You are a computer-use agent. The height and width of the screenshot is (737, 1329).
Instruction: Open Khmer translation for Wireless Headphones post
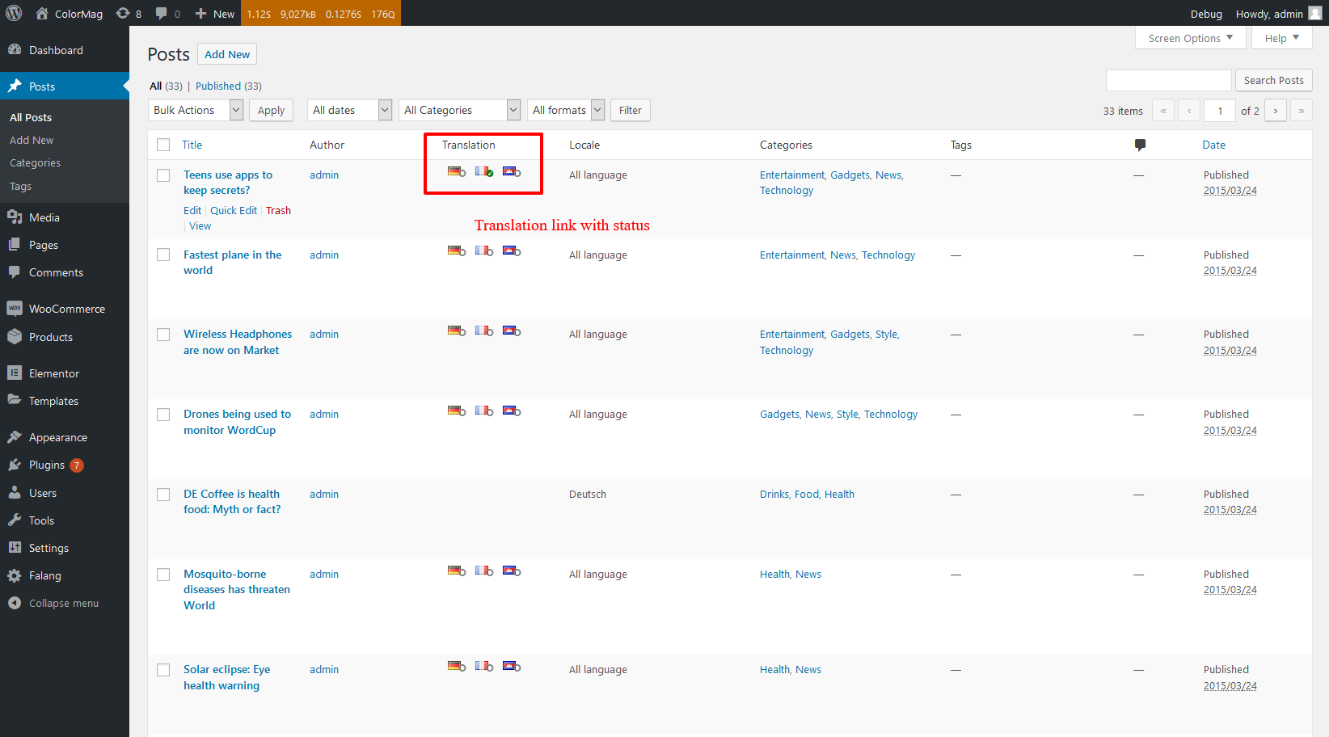point(512,331)
